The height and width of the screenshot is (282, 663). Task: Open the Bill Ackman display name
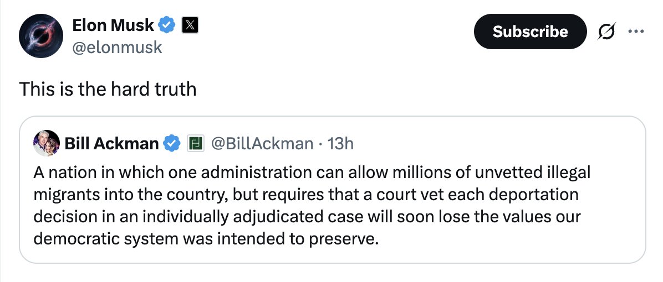[111, 144]
